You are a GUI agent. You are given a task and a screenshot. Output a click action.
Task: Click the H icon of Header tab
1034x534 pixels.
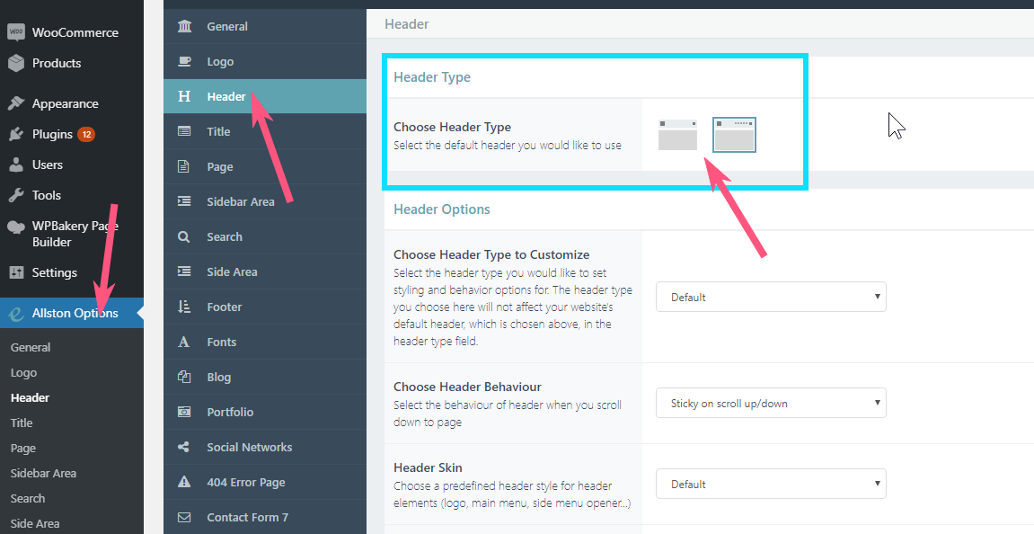click(185, 96)
